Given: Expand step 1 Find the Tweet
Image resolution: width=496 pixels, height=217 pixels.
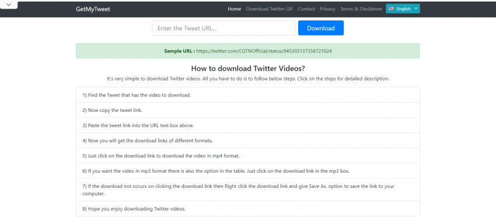Looking at the screenshot, I should coord(248,95).
